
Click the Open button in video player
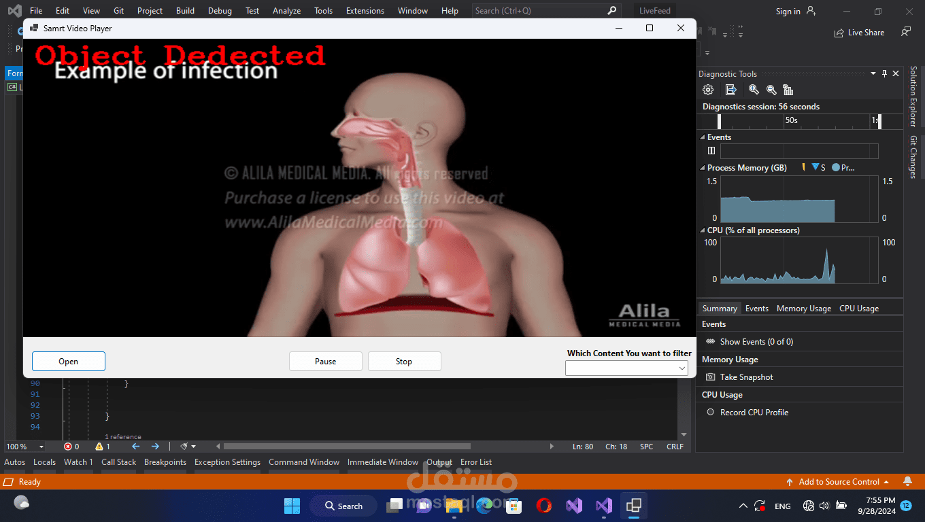(x=69, y=362)
